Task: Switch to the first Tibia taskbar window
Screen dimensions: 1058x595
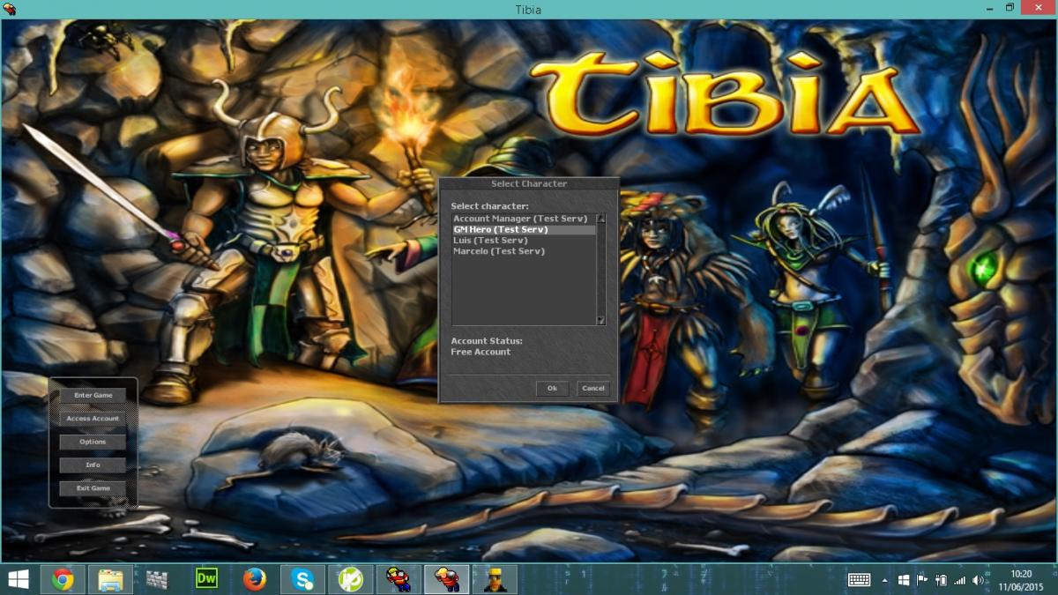Action: pyautogui.click(x=399, y=579)
